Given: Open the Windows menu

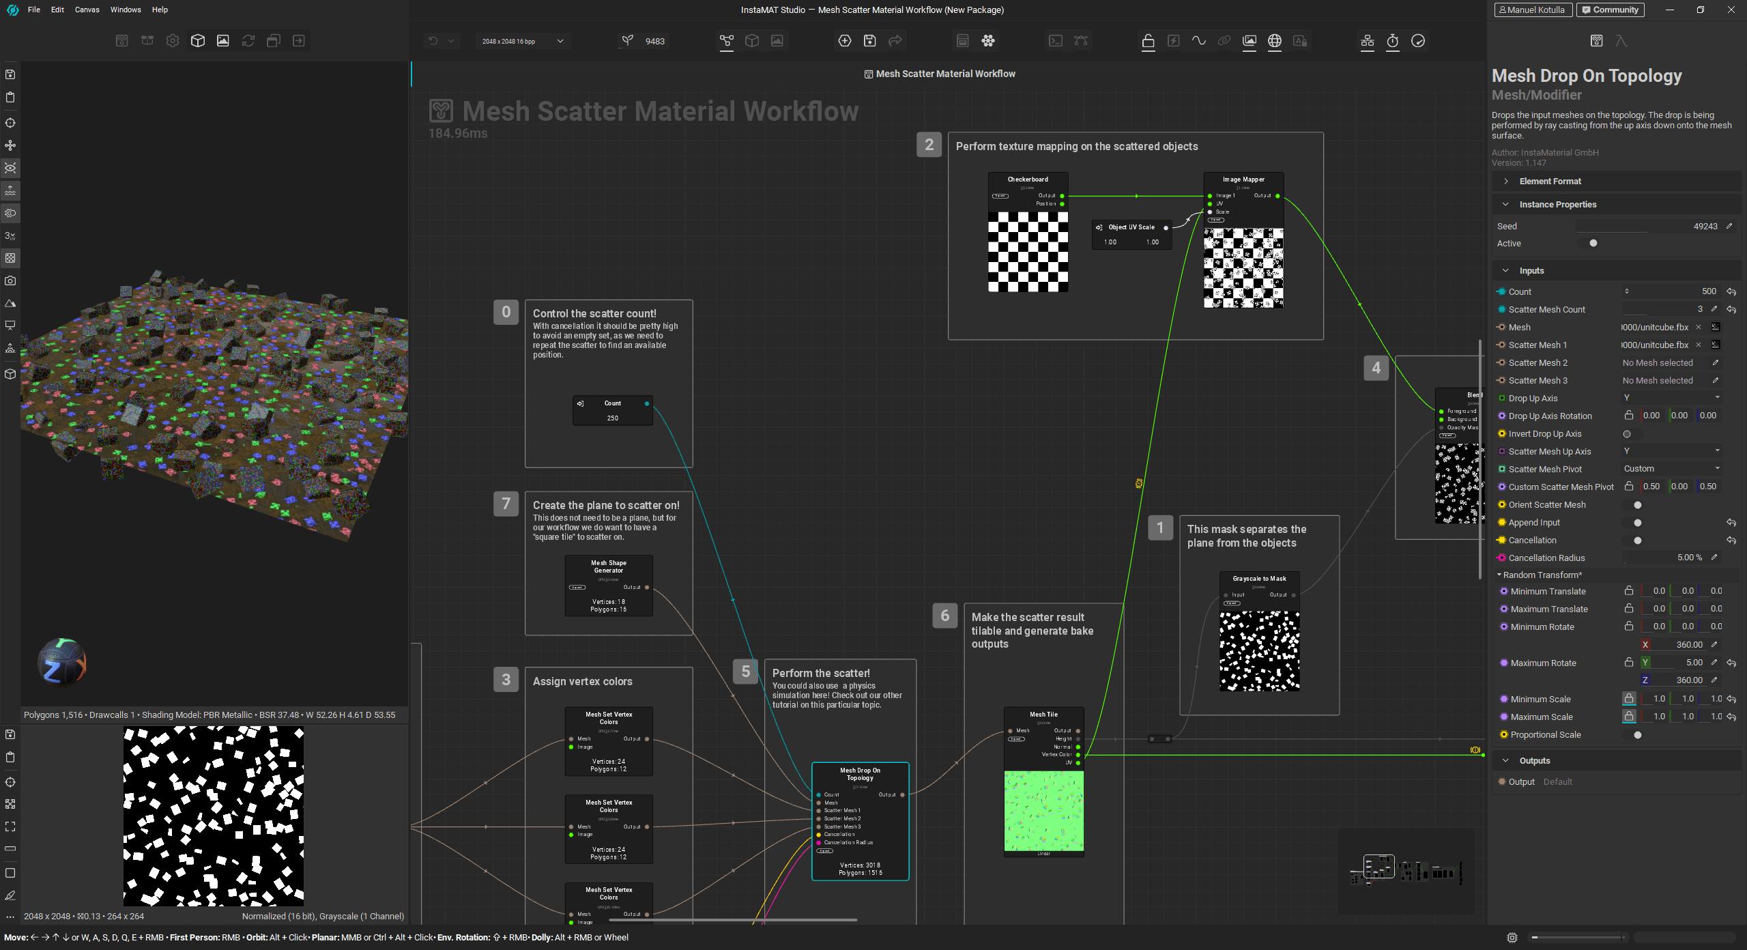Looking at the screenshot, I should [126, 10].
